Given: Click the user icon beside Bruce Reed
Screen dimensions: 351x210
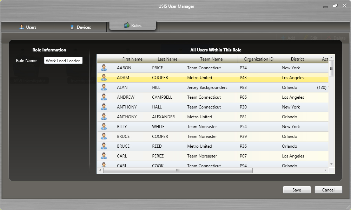Looking at the screenshot, I should (104, 146).
